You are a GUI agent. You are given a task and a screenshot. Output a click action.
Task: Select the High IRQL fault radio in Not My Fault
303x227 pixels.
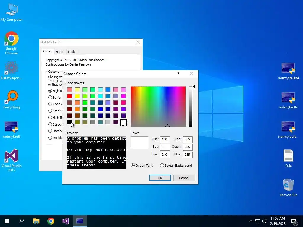pyautogui.click(x=50, y=90)
